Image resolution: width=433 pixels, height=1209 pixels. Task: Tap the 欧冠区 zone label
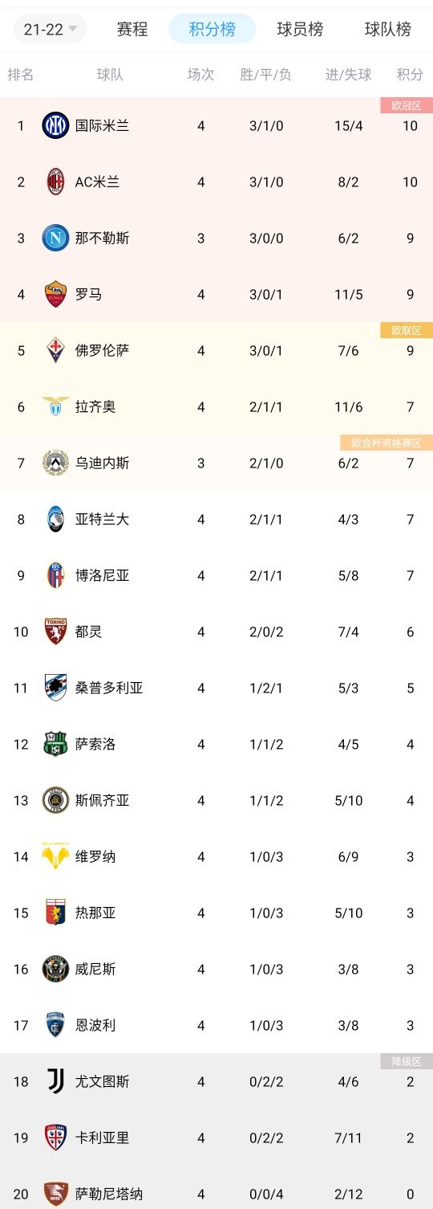[407, 105]
